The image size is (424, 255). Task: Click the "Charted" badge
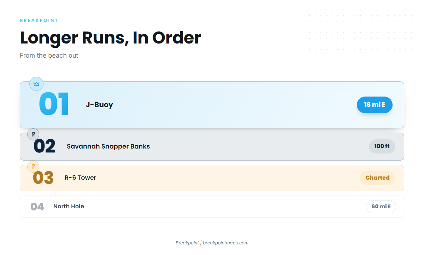coord(377,178)
